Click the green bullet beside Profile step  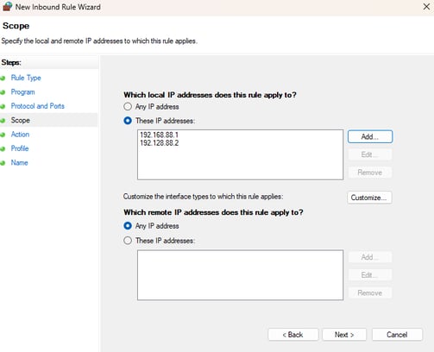(x=3, y=148)
